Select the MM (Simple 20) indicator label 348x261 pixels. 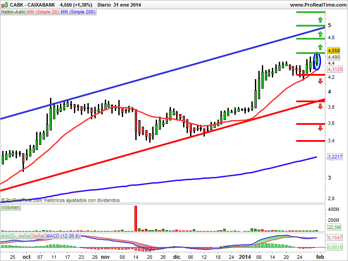(x=43, y=12)
